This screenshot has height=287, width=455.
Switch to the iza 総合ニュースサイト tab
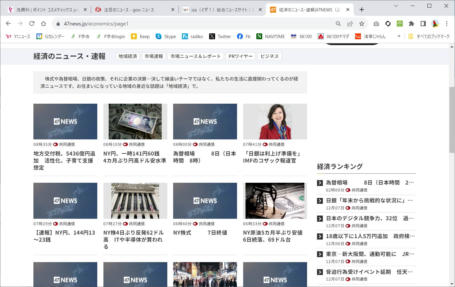[218, 10]
